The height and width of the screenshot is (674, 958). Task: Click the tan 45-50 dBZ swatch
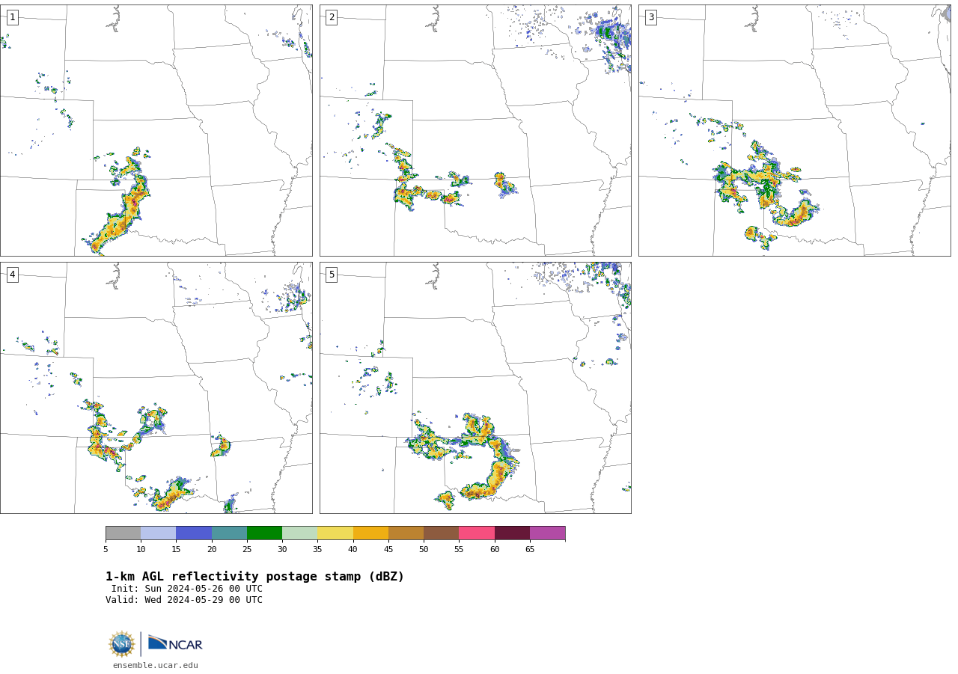point(406,533)
